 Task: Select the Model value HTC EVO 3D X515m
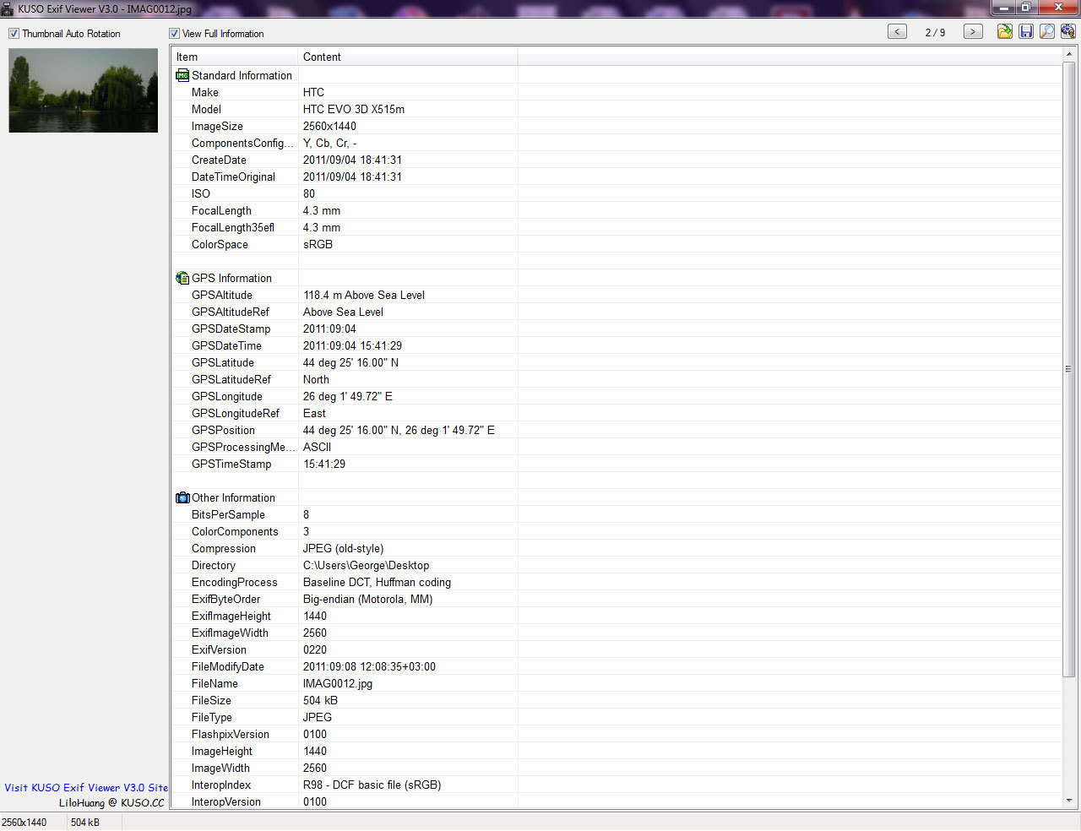(x=354, y=109)
